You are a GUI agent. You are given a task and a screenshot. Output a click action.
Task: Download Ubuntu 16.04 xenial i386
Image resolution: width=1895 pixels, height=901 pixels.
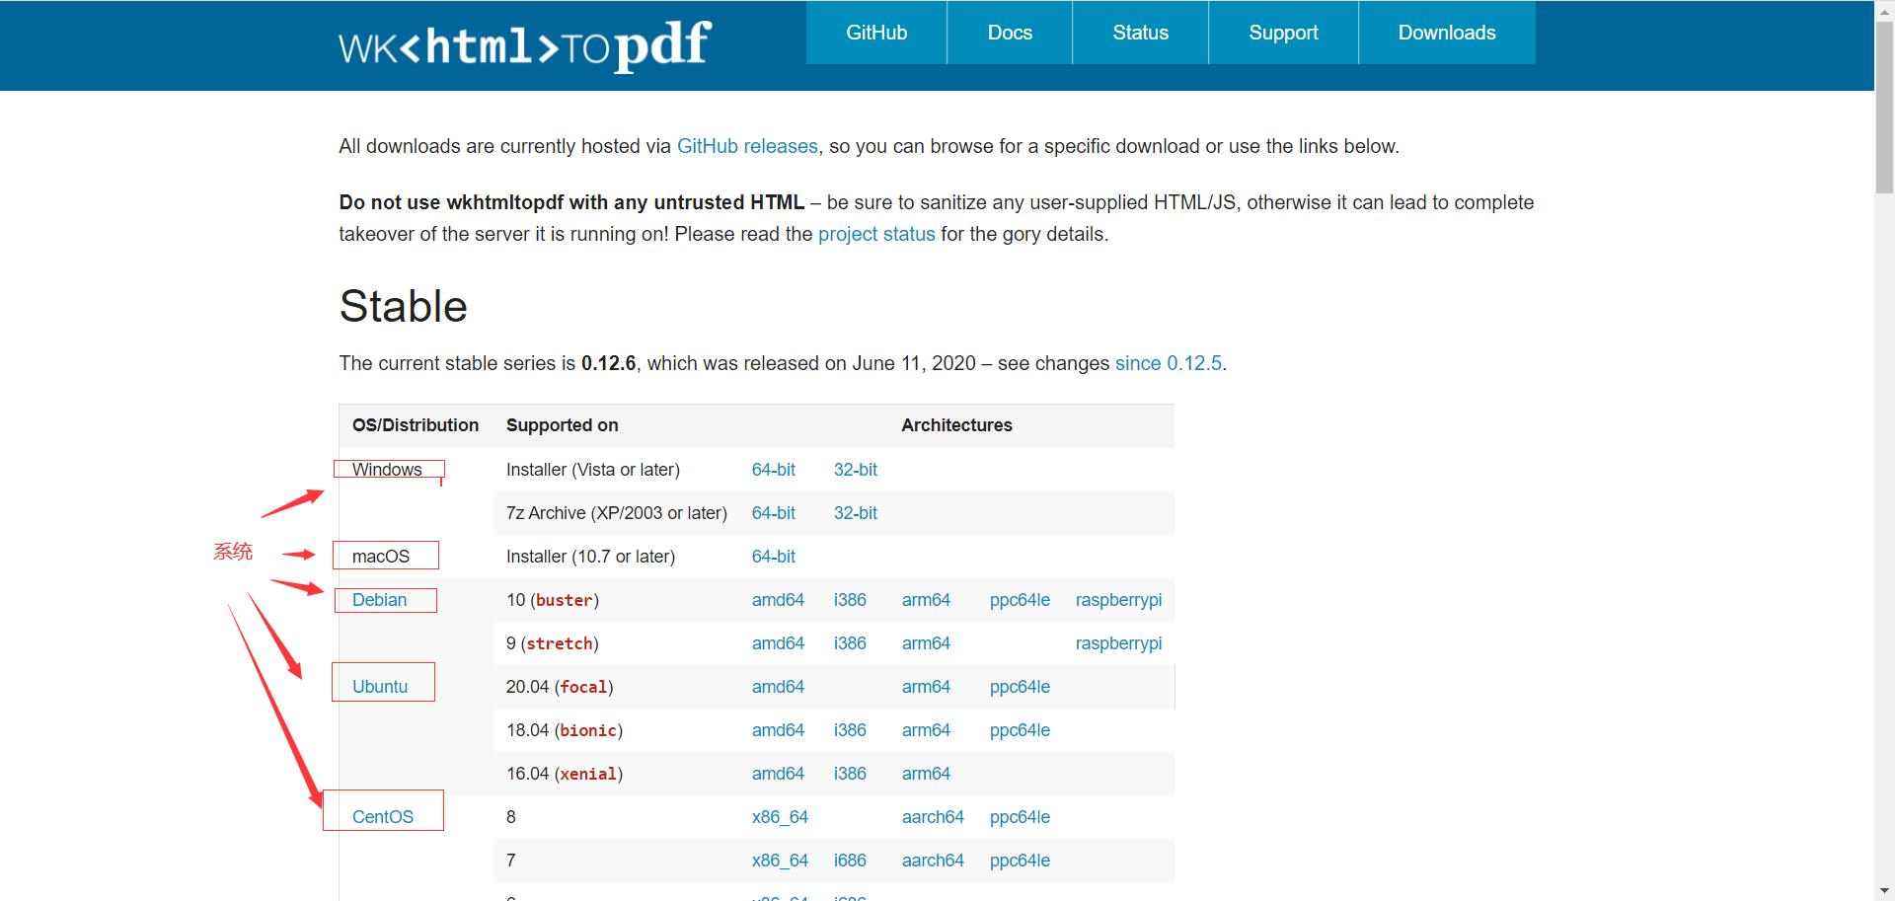click(x=850, y=774)
